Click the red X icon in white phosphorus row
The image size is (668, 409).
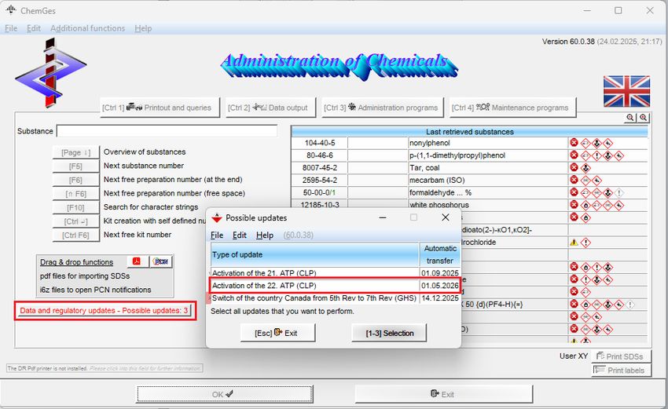(x=574, y=205)
